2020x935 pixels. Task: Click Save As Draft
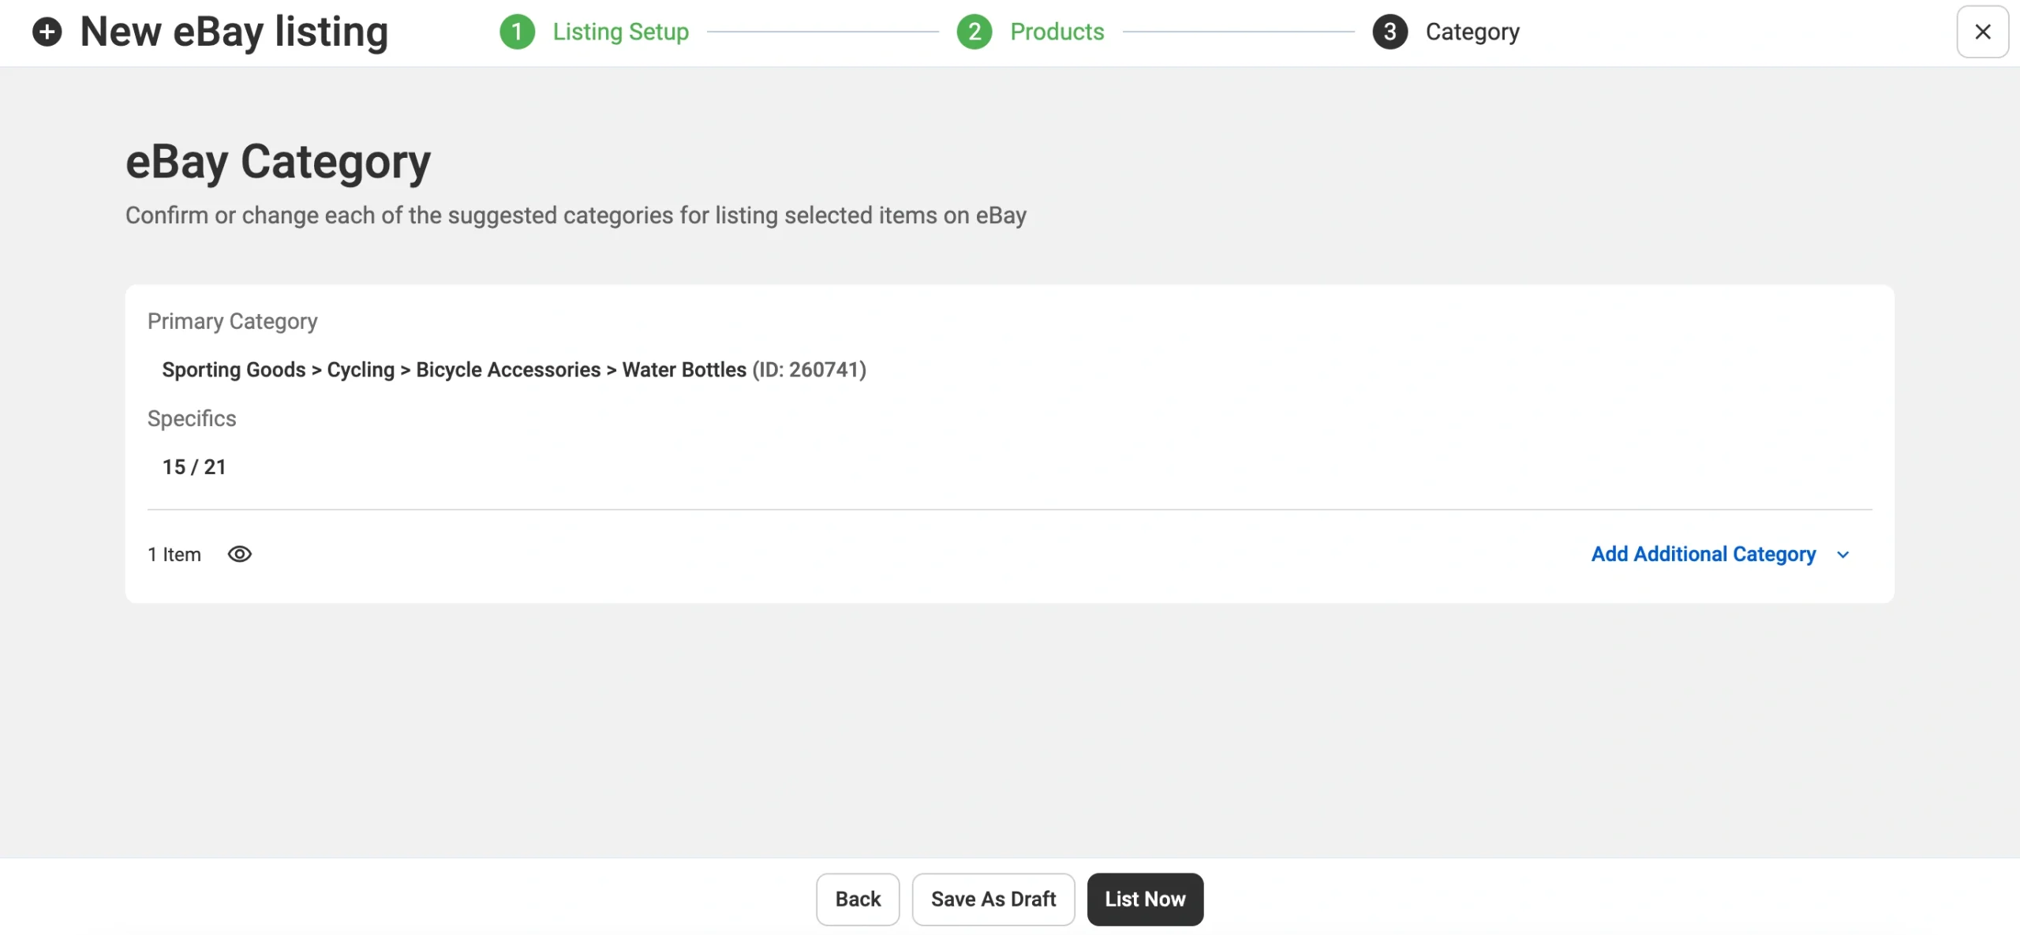pyautogui.click(x=993, y=899)
